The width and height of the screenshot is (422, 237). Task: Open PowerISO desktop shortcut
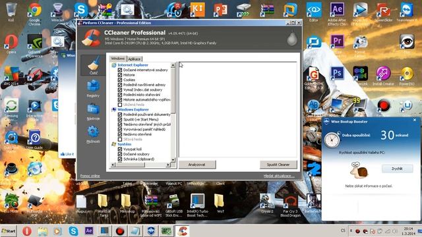coord(407,76)
